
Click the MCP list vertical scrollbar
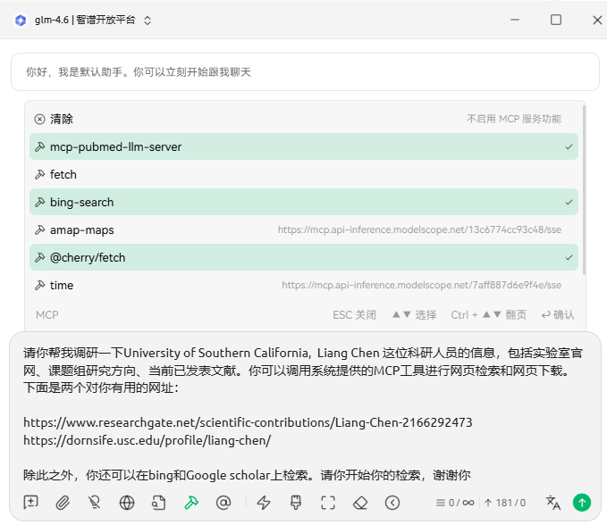point(584,189)
